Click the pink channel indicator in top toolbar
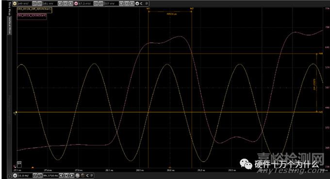 point(76,3)
